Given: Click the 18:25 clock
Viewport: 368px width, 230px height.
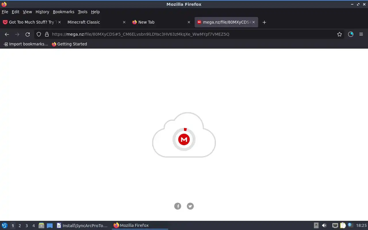Looking at the screenshot, I should [x=361, y=225].
